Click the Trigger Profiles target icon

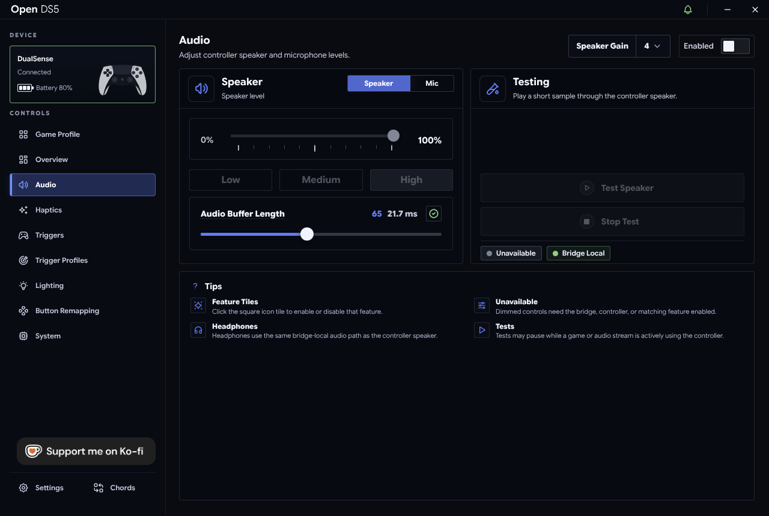click(x=23, y=260)
